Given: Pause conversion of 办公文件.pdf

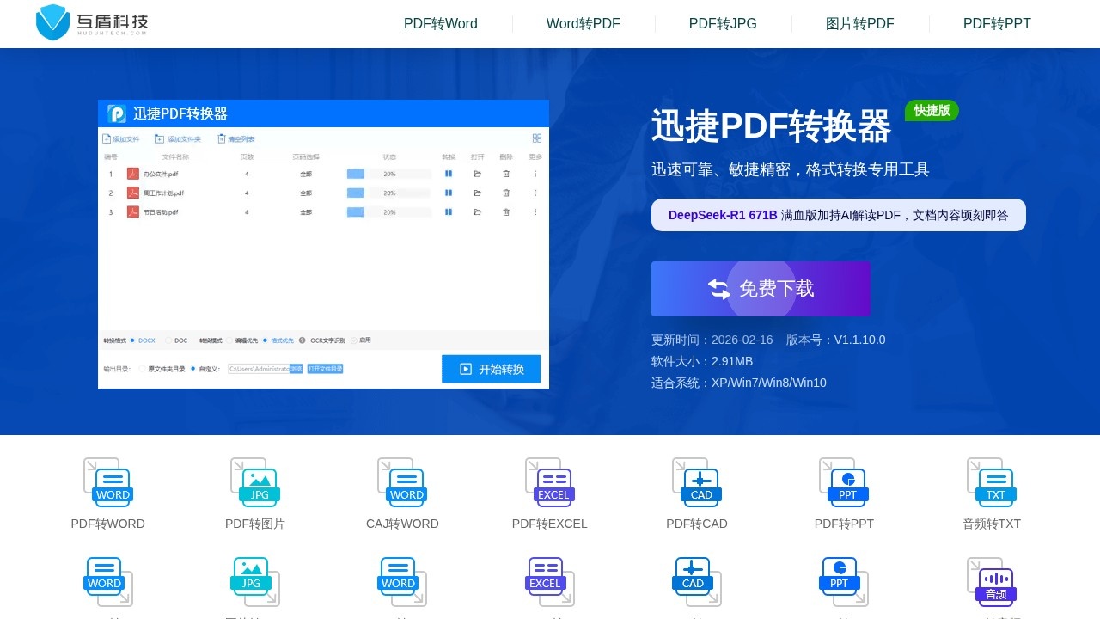Looking at the screenshot, I should tap(449, 174).
